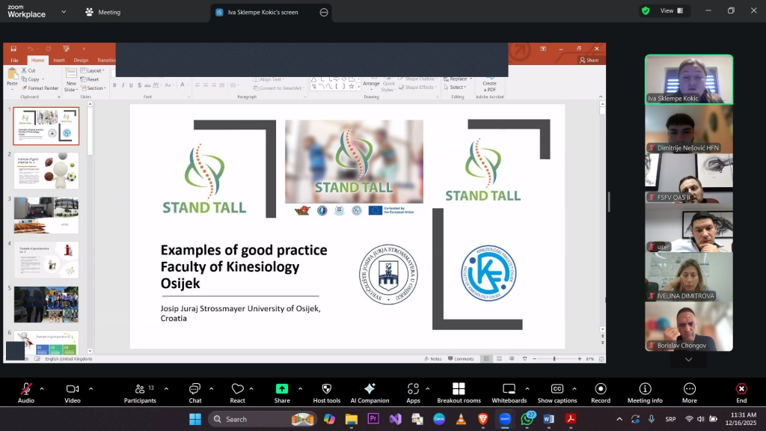Click the Notes button in status bar
The height and width of the screenshot is (431, 766).
click(x=433, y=358)
